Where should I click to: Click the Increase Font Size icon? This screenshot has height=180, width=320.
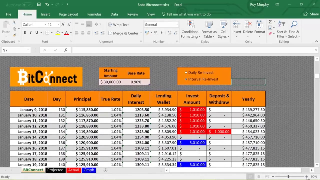pos(63,24)
